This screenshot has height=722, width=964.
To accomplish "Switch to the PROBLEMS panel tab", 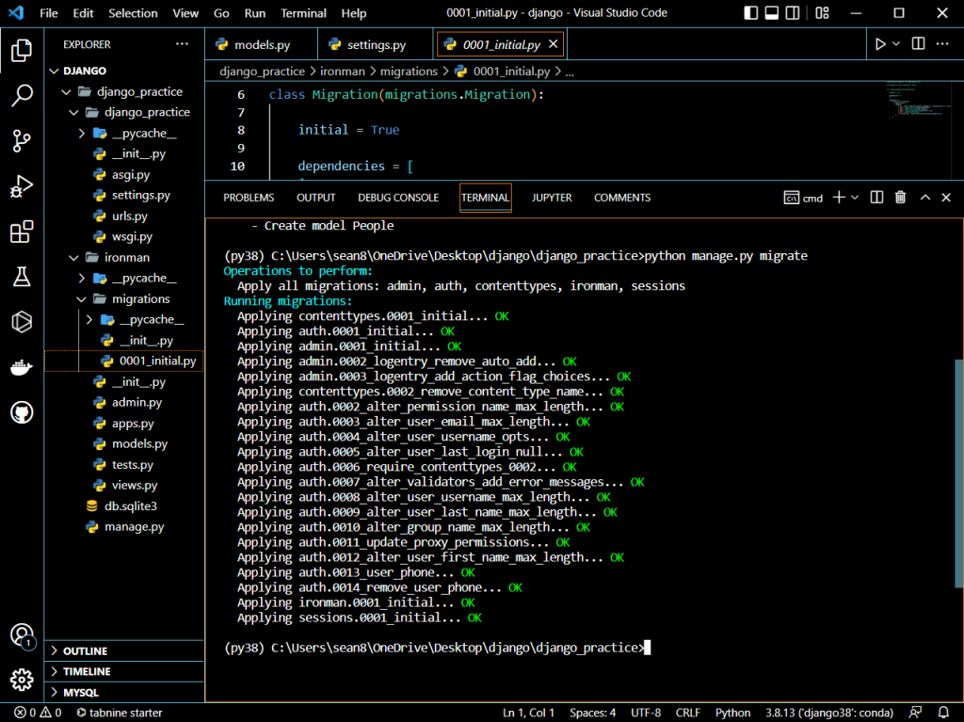I will click(249, 198).
